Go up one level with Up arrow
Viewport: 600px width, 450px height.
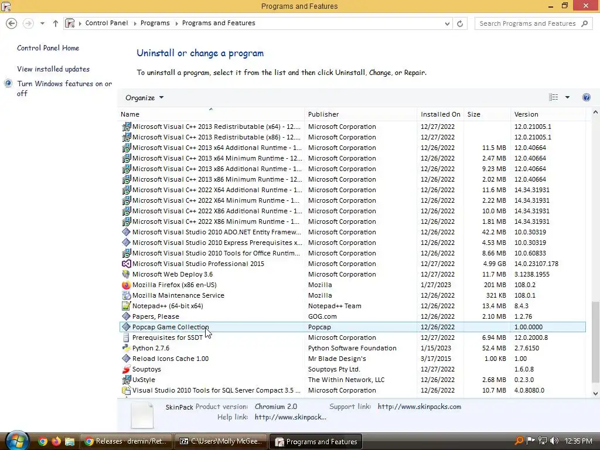point(56,23)
